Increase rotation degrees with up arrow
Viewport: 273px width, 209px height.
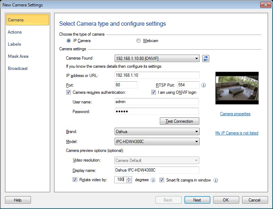click(x=129, y=178)
